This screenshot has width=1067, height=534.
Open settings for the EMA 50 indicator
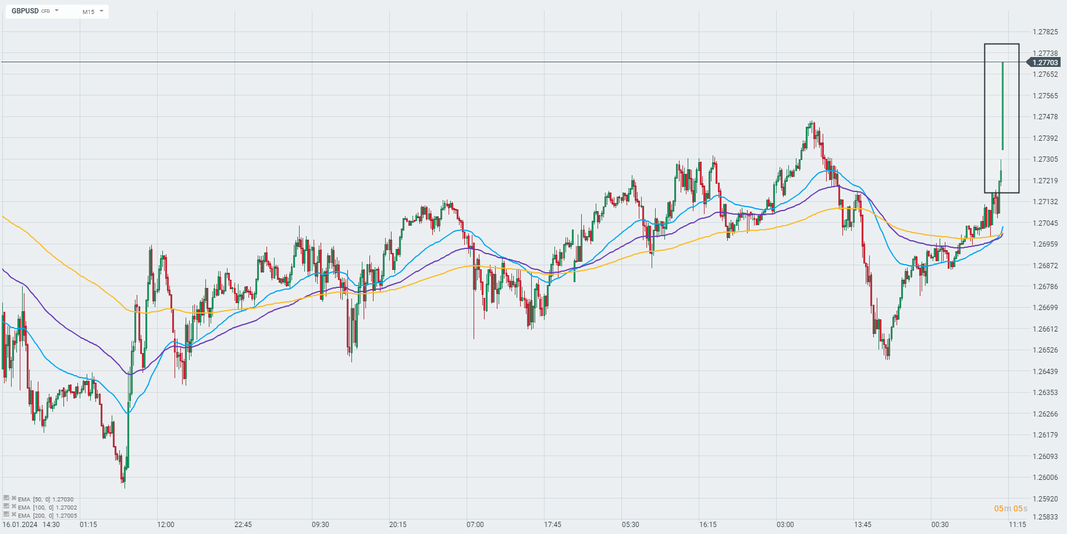[x=6, y=499]
